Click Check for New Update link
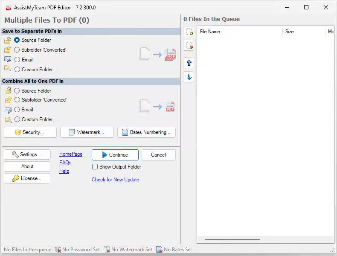 [x=115, y=180]
